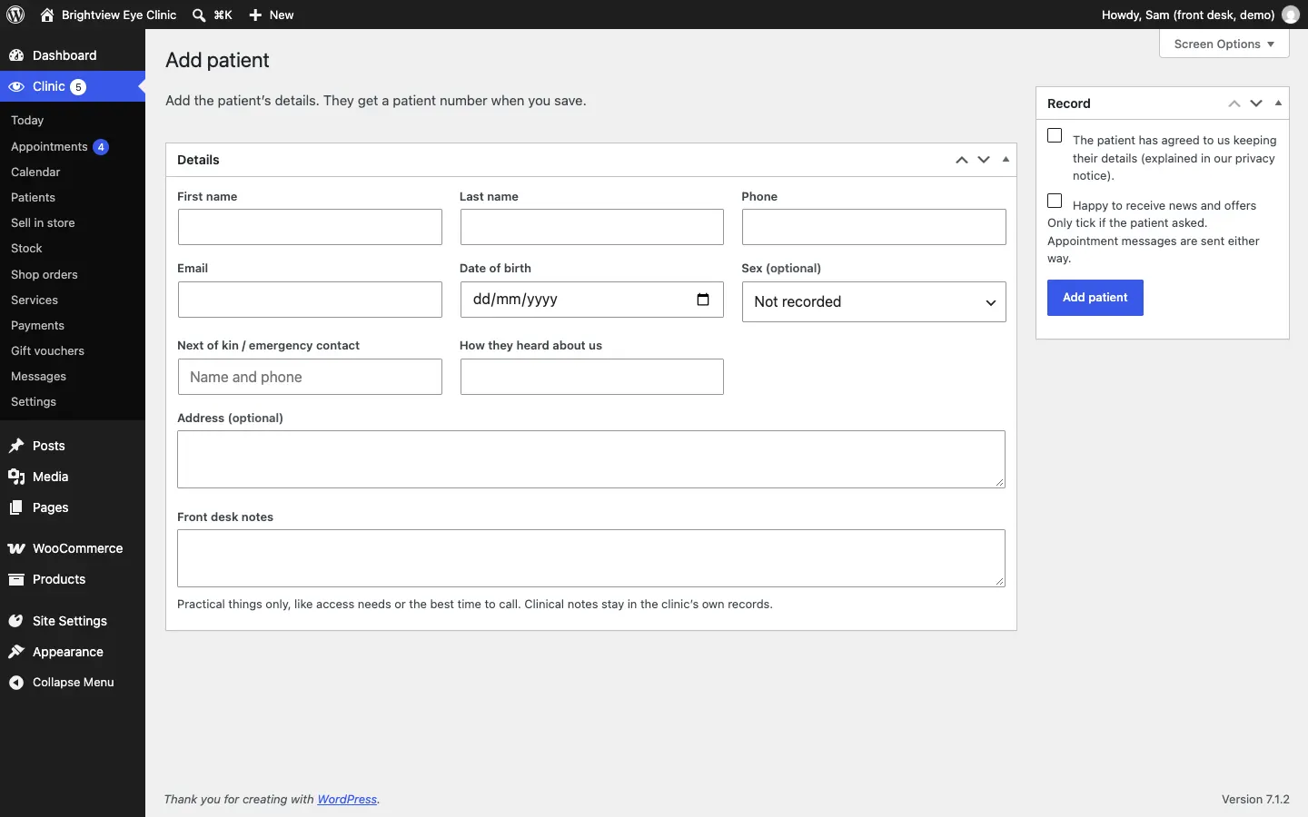Click the Next of kin field
This screenshot has width=1308, height=817.
(310, 377)
